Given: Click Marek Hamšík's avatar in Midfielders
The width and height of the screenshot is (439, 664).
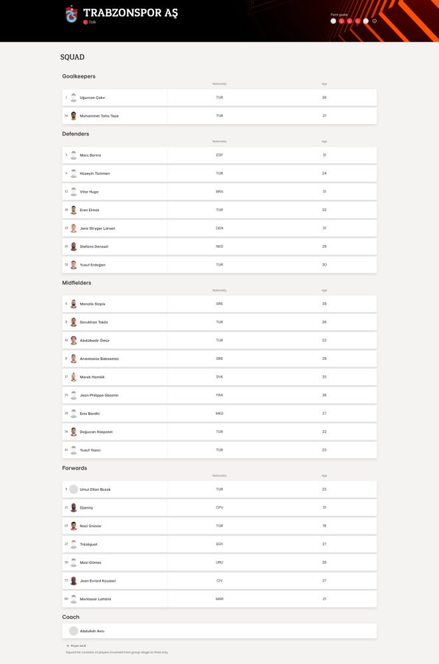Looking at the screenshot, I should click(73, 376).
